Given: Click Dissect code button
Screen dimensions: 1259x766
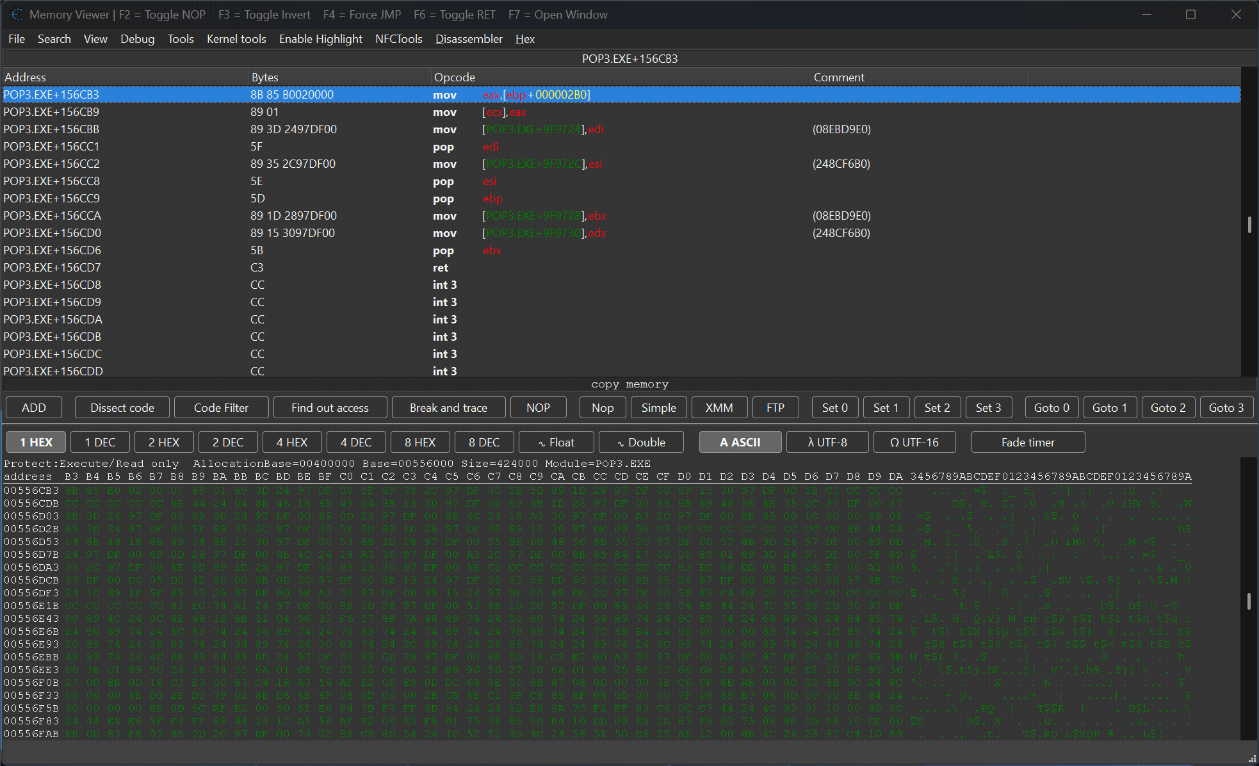Looking at the screenshot, I should coord(122,407).
